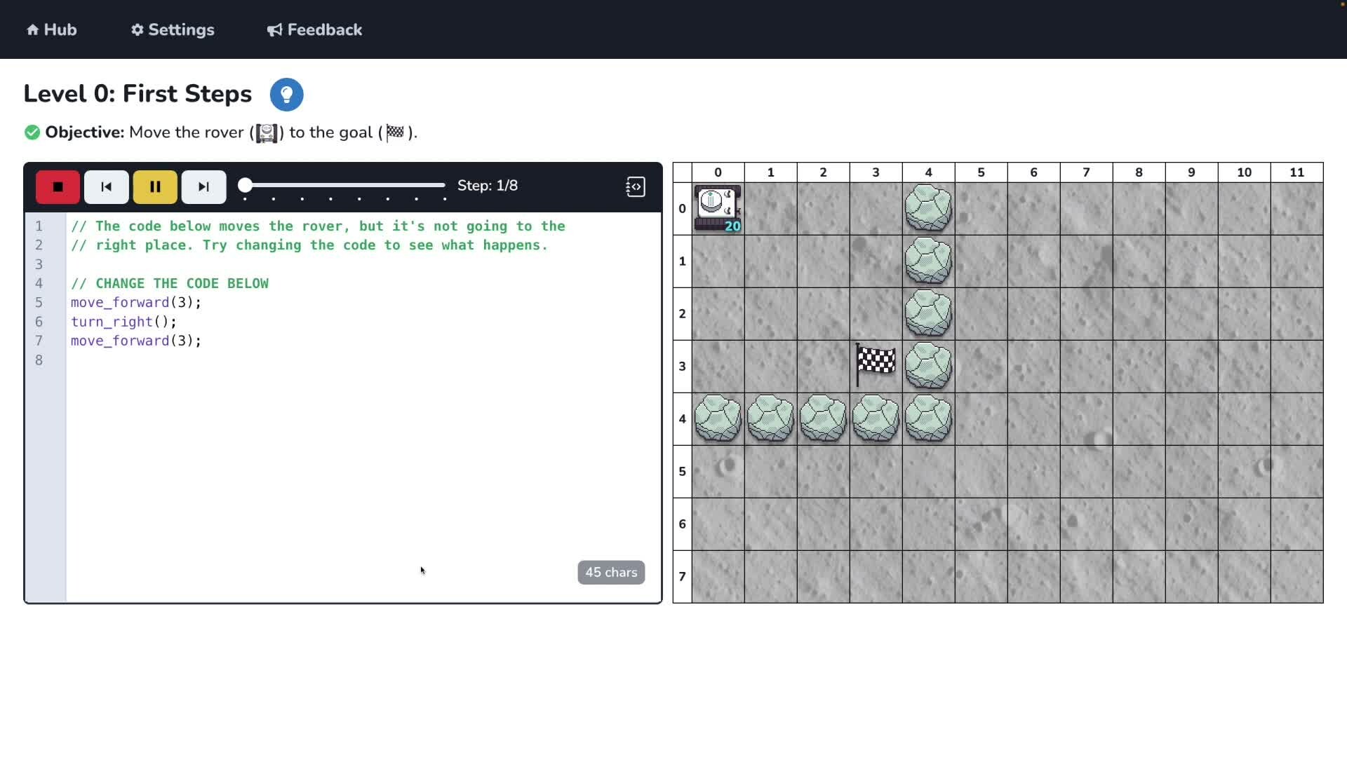Click empty line 8 in the editor
Screen dimensions: 1347x757
click(210, 360)
